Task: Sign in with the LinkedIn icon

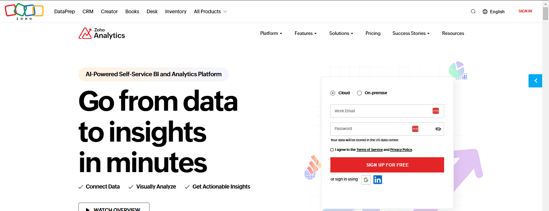Action: point(378,180)
